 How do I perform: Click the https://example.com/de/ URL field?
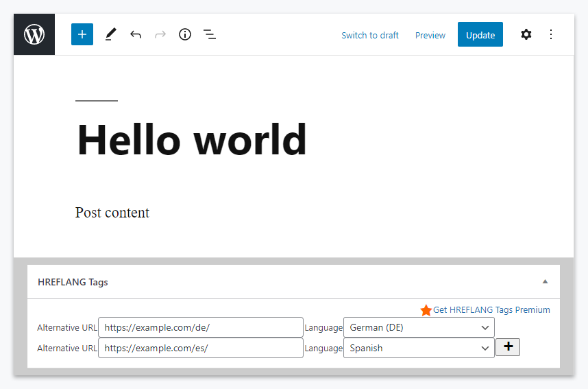[x=201, y=327]
